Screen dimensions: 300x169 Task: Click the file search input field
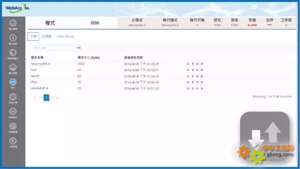click(52, 48)
